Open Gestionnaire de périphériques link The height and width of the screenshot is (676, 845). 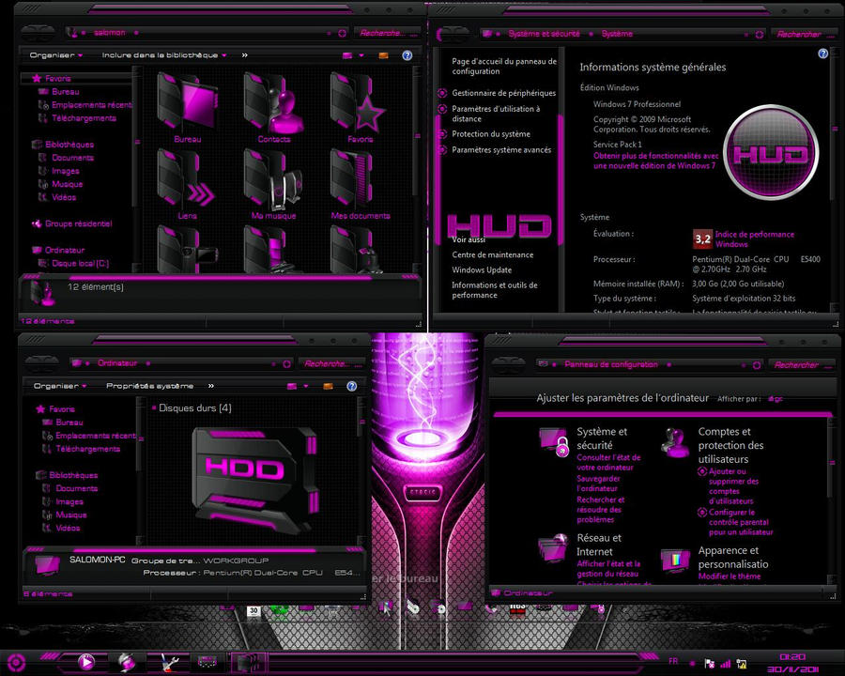pyautogui.click(x=503, y=93)
